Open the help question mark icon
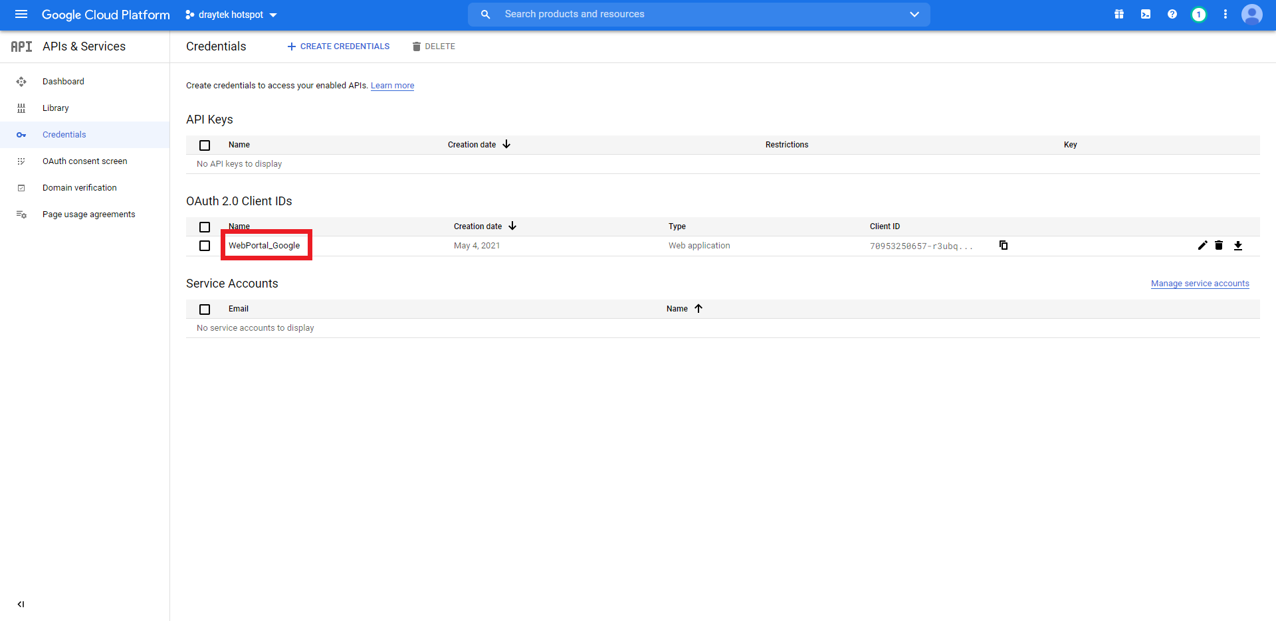The width and height of the screenshot is (1276, 621). (1172, 14)
